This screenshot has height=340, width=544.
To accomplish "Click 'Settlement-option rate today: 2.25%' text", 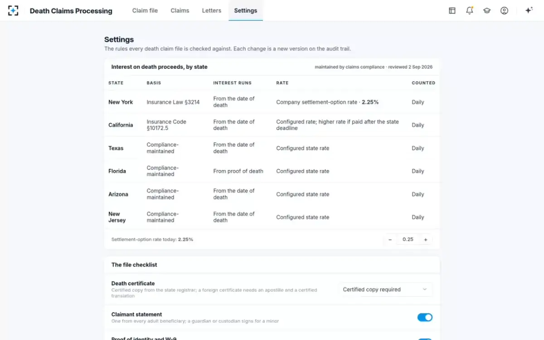I will pos(152,239).
